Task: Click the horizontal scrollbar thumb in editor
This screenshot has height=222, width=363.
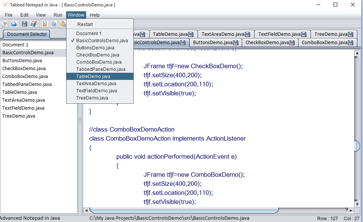Action: pos(184,210)
